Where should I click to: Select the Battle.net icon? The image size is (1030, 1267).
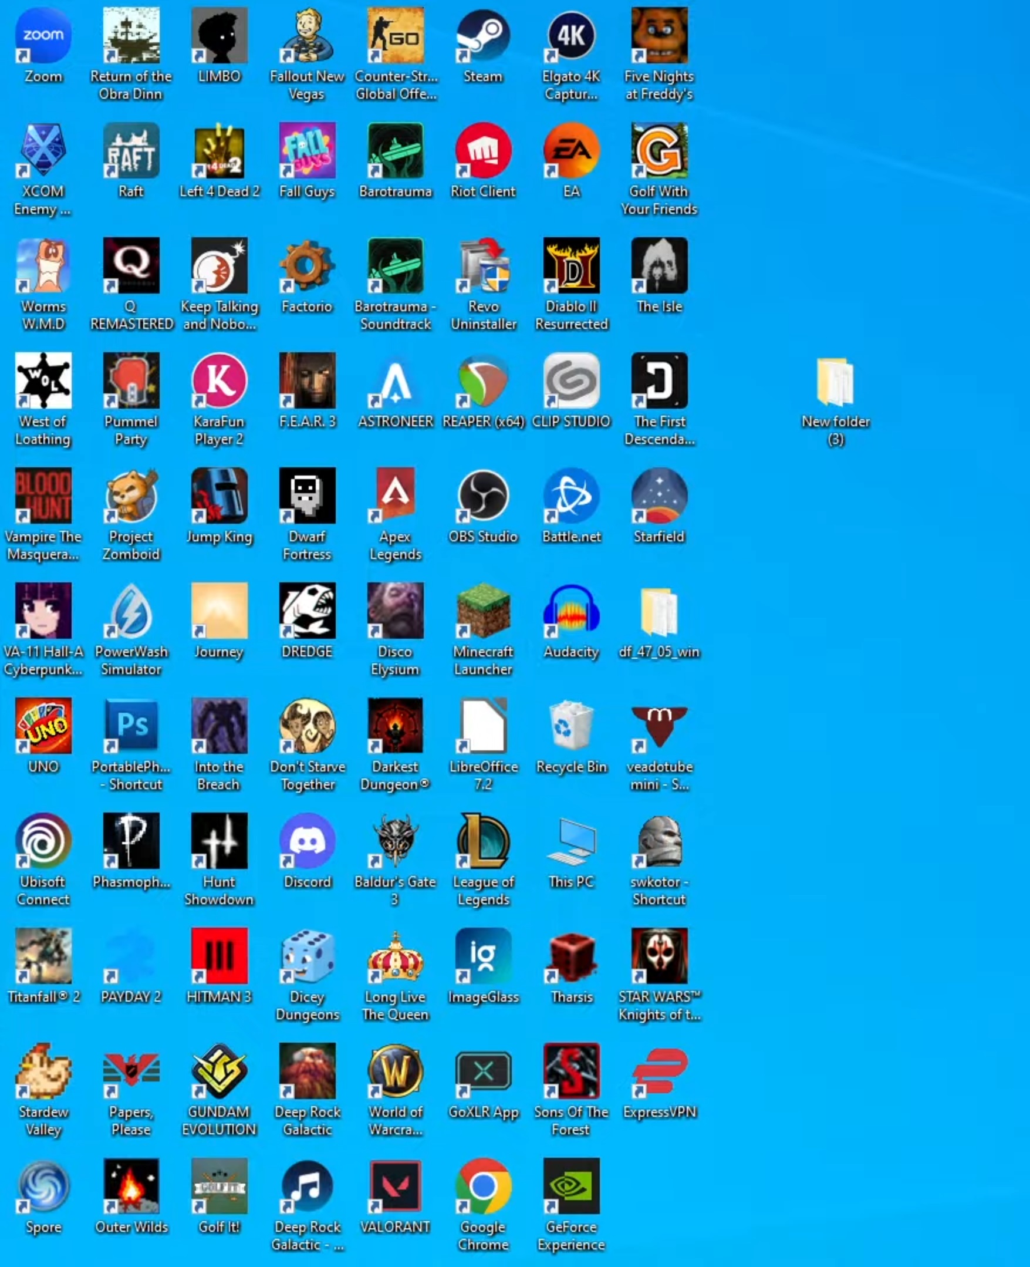[572, 496]
